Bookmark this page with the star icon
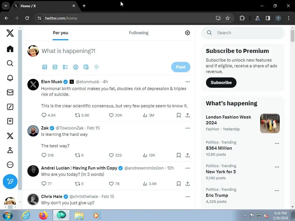Image resolution: width=295 pixels, height=221 pixels. point(228,18)
